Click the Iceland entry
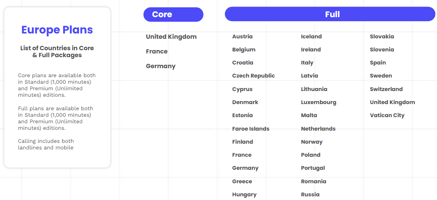 click(x=311, y=37)
